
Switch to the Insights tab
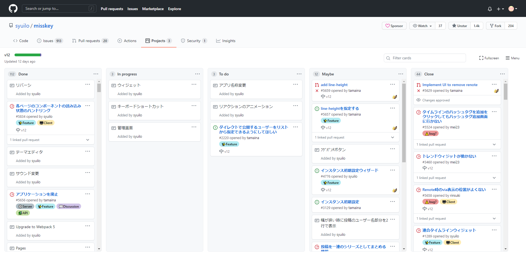coord(226,41)
